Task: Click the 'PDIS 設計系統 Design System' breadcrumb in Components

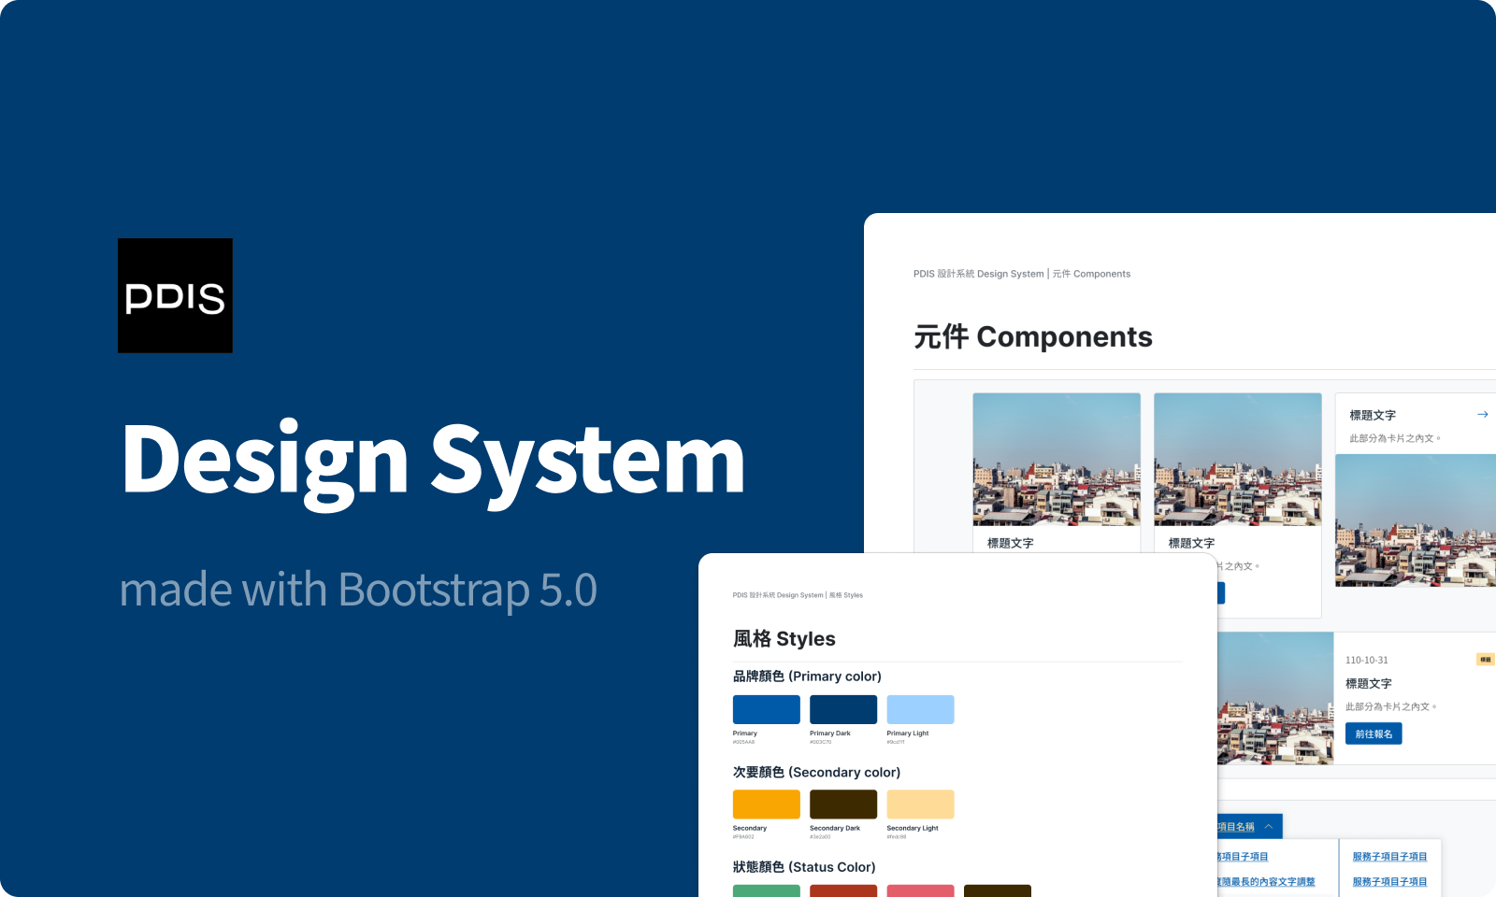Action: [978, 274]
